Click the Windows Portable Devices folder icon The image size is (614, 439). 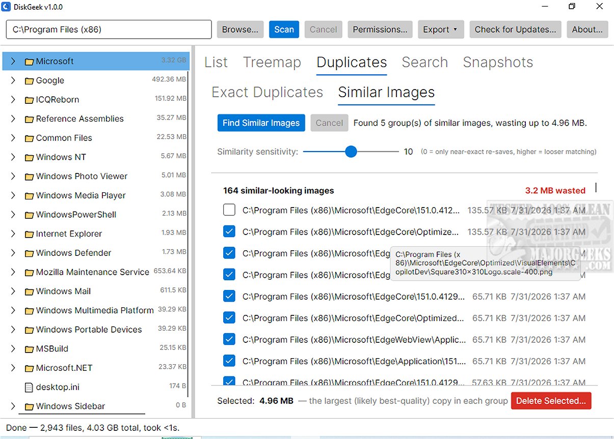[29, 330]
